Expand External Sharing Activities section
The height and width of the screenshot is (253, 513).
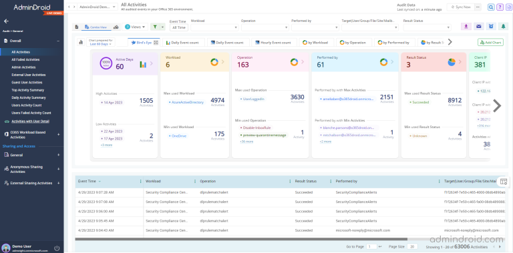[59, 183]
